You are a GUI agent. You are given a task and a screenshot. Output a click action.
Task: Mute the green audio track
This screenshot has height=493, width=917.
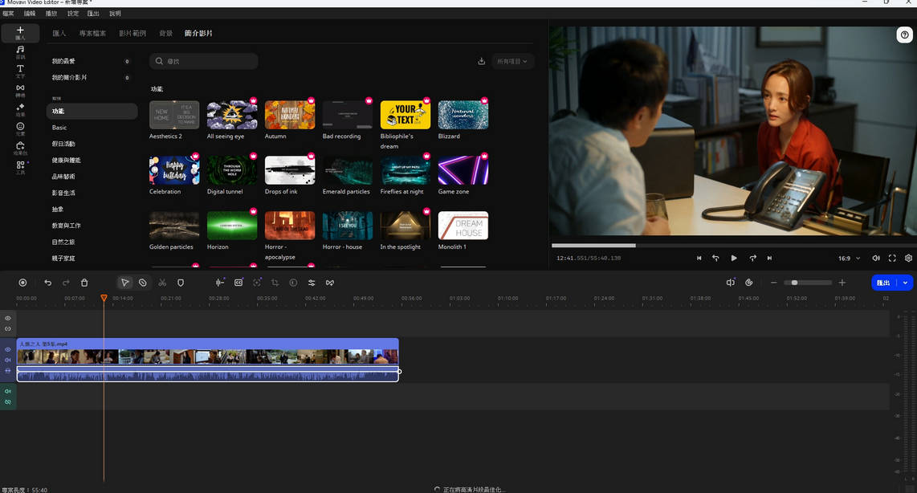point(7,391)
